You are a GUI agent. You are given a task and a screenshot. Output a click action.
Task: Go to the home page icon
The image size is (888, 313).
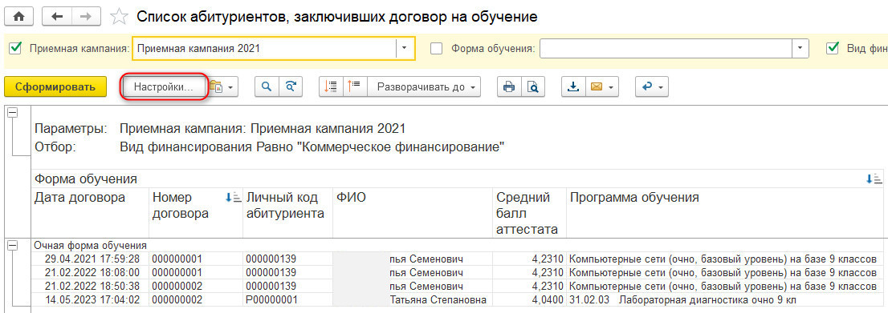pyautogui.click(x=18, y=16)
